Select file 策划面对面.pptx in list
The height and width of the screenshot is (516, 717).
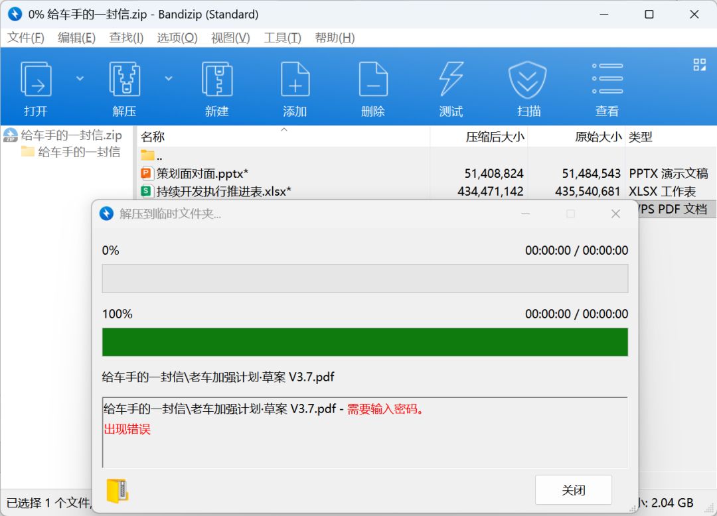click(202, 174)
